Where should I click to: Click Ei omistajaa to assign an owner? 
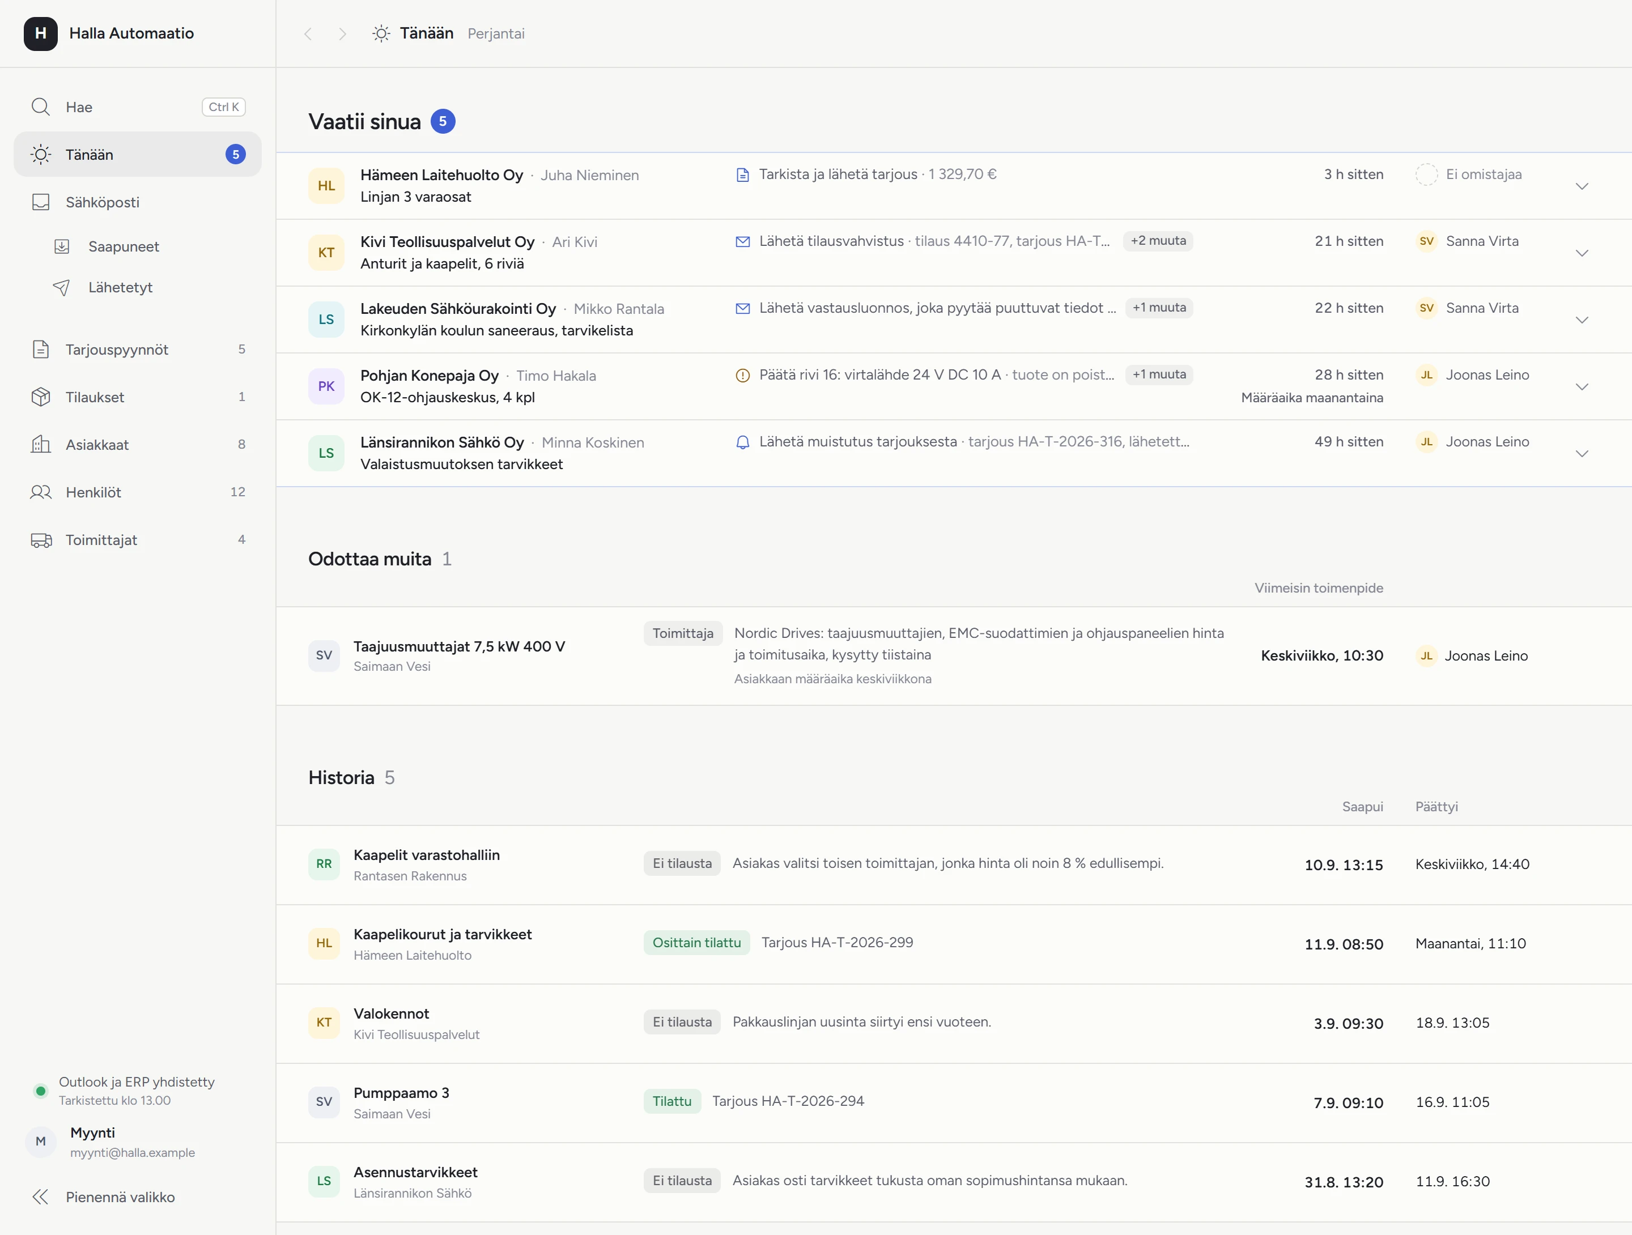pos(1469,174)
